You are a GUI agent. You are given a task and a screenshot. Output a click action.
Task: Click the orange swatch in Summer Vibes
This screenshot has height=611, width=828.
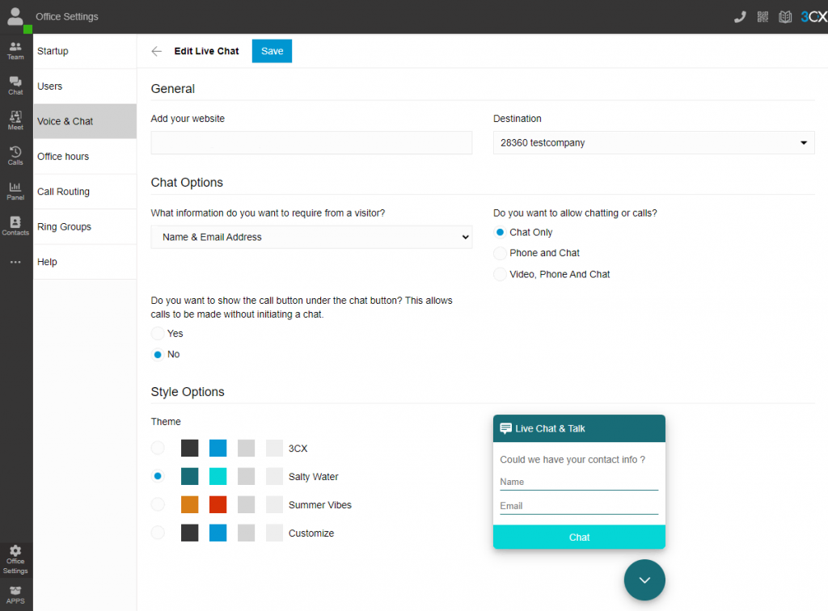[189, 504]
